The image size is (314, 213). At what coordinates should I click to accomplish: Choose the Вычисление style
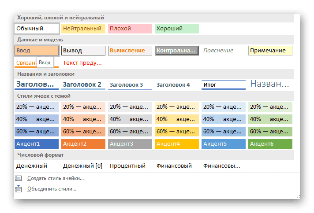pyautogui.click(x=130, y=51)
